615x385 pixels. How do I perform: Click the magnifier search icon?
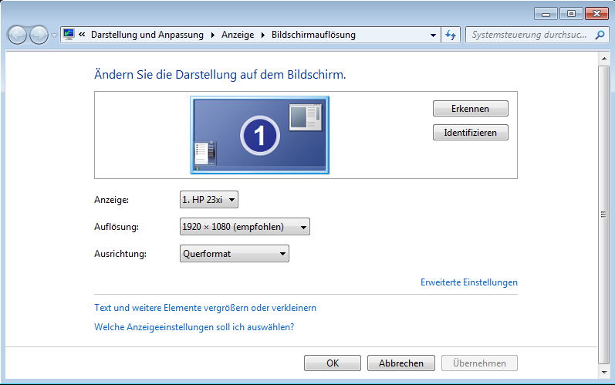(x=600, y=35)
